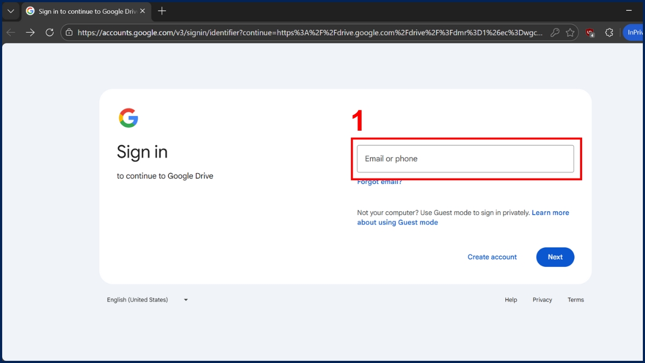645x363 pixels.
Task: Close the Sign in browser tab
Action: tap(142, 11)
